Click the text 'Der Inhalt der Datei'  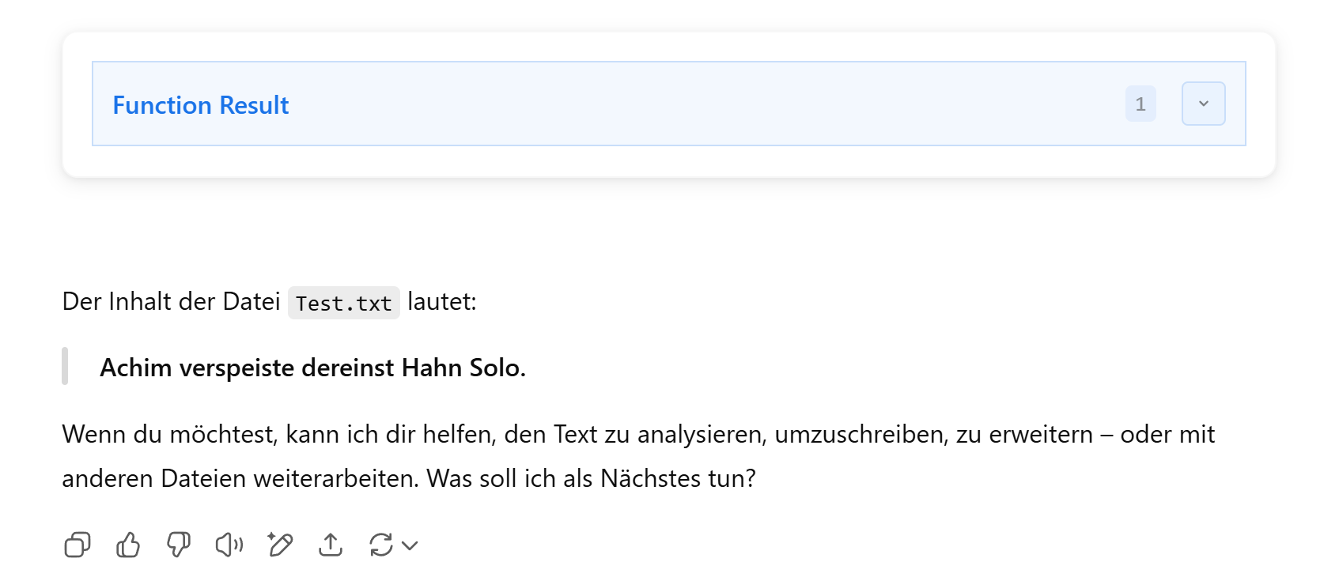(x=171, y=302)
